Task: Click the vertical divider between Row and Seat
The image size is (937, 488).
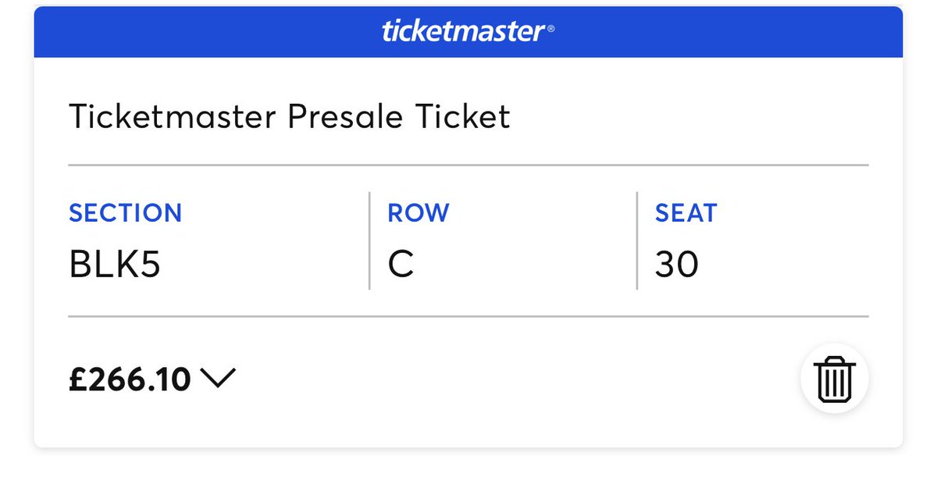Action: (x=637, y=240)
